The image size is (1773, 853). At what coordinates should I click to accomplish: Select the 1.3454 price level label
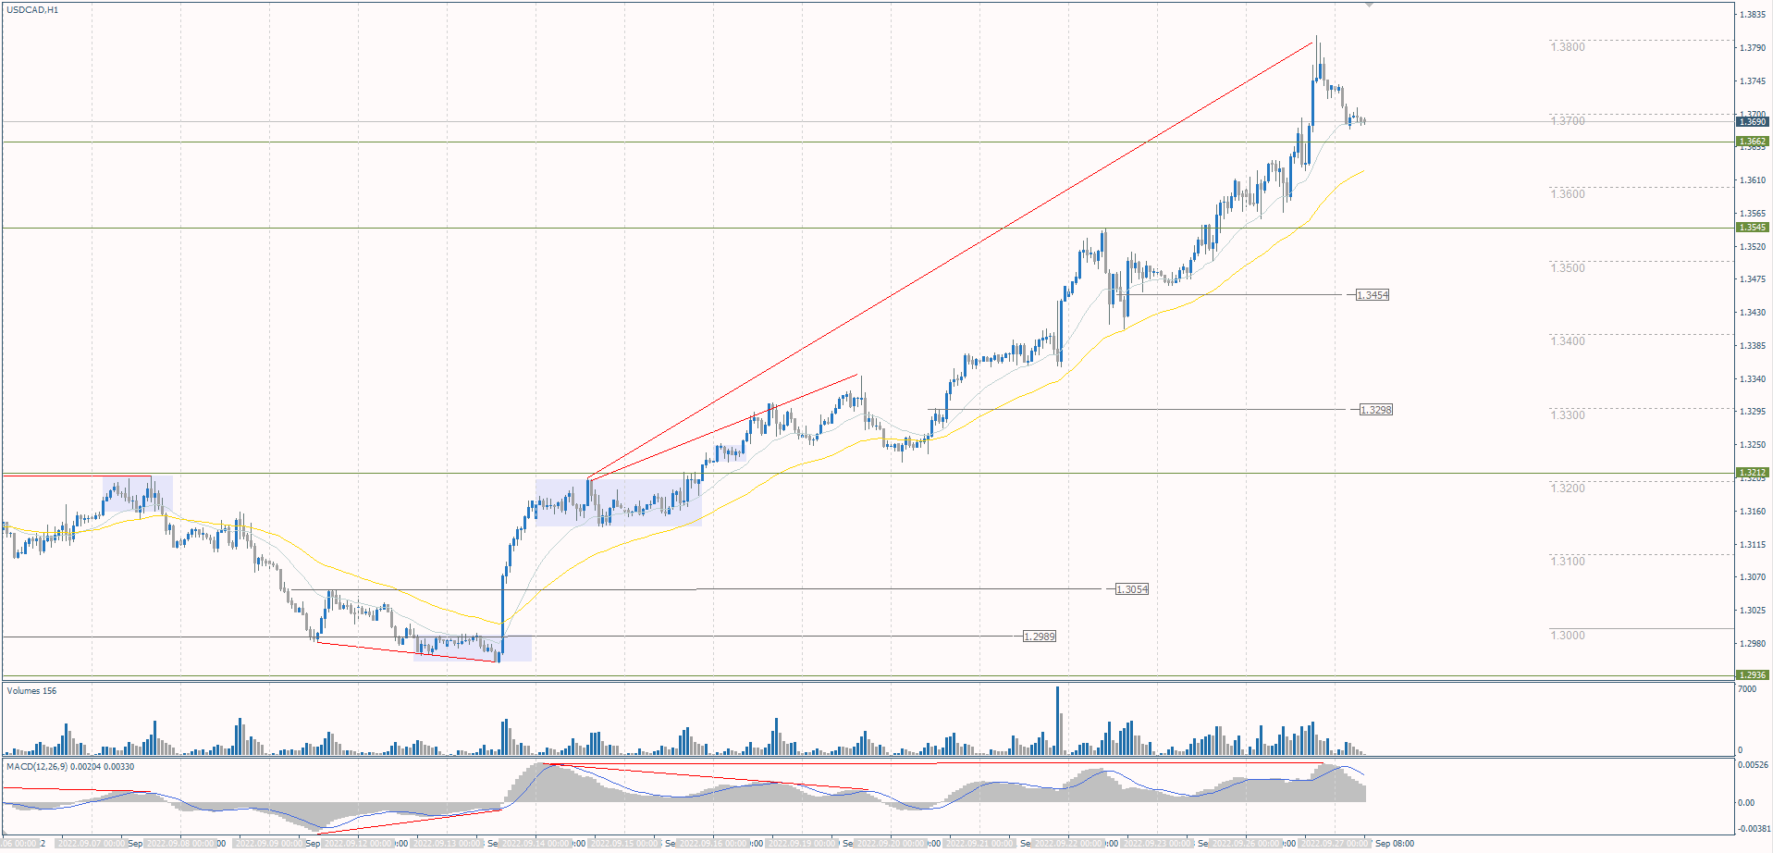(x=1373, y=295)
